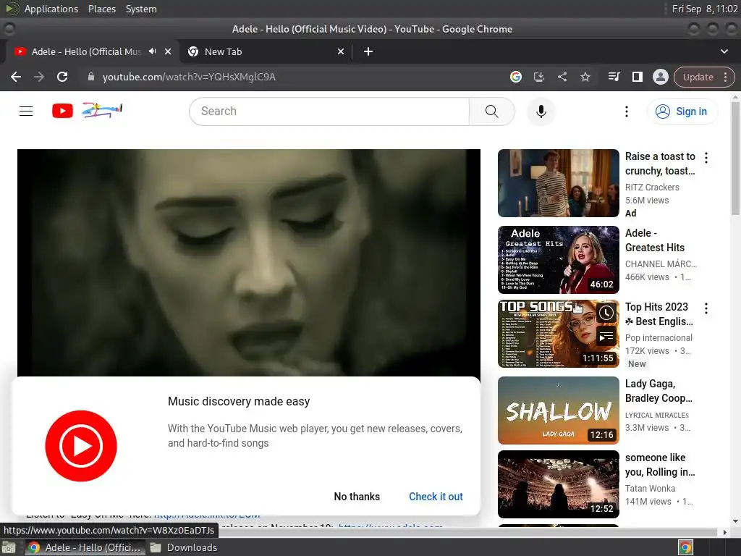The image size is (741, 556).
Task: Open someone like you concert thumbnail
Action: tap(558, 484)
